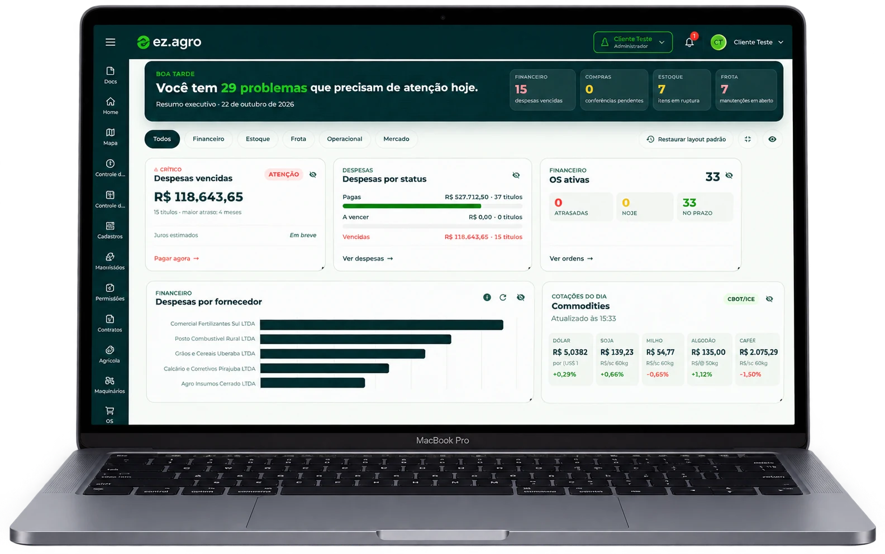Screen dimensions: 885x554
Task: Click the Ver ordens link
Action: [571, 258]
